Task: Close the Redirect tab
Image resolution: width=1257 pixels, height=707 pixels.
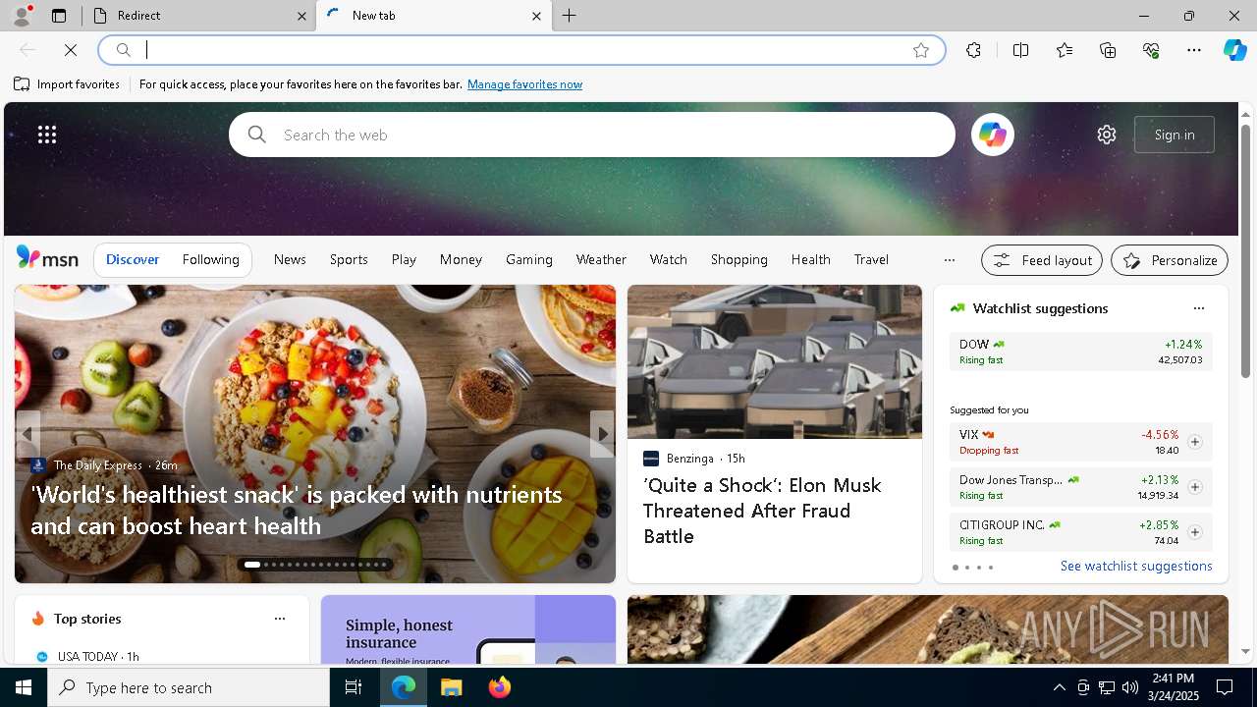Action: point(301,16)
